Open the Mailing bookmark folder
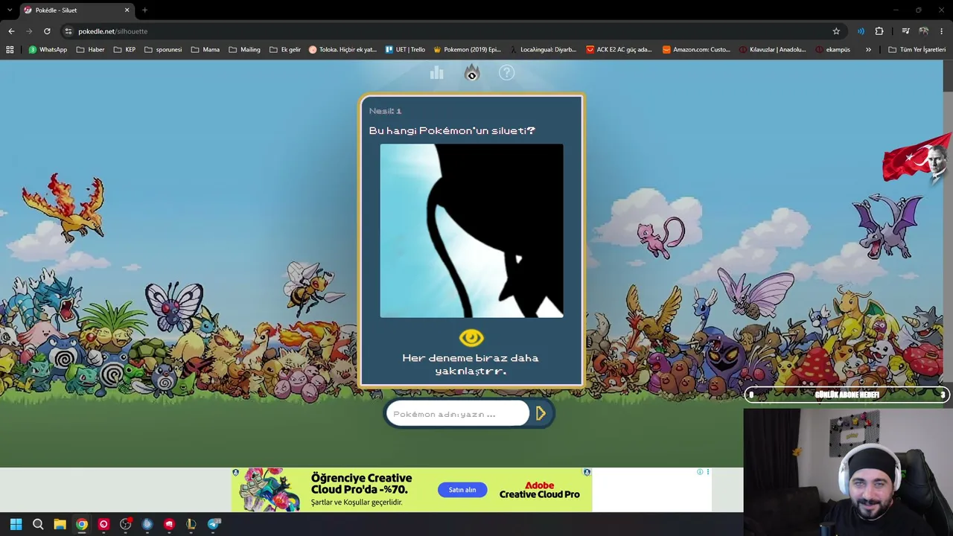The width and height of the screenshot is (953, 536). tap(244, 50)
